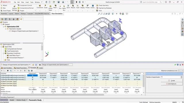Click the delete experiment X icon

pyautogui.click(x=21, y=71)
